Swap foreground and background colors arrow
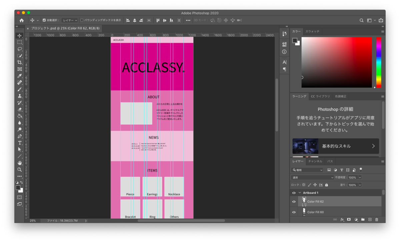This screenshot has height=242, width=400. pos(22,183)
